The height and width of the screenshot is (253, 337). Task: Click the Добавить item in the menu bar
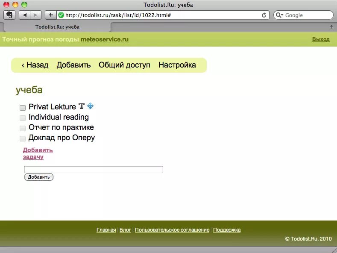tap(74, 65)
